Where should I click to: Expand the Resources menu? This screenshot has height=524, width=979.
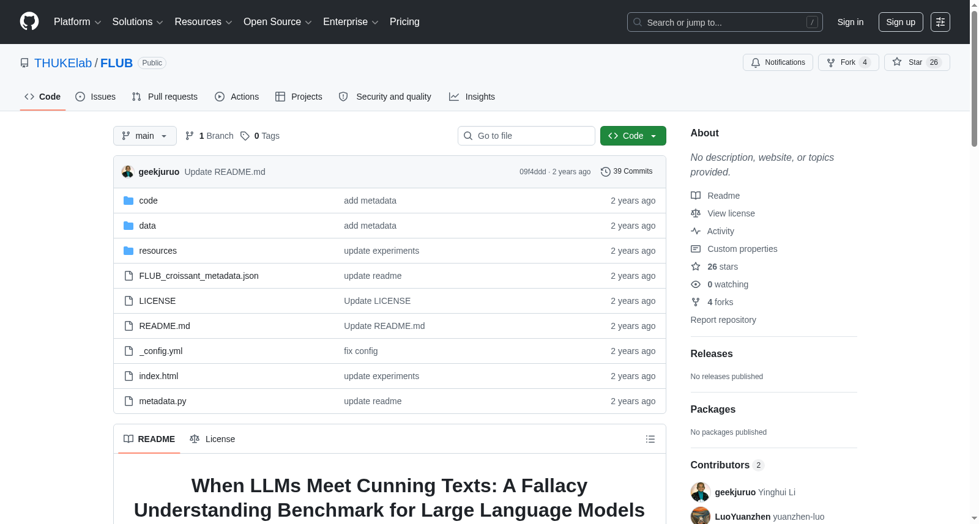[203, 22]
